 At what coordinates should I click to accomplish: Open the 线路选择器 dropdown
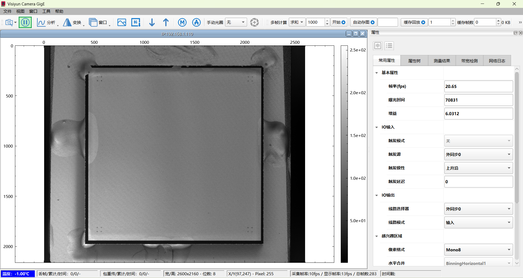click(479, 209)
